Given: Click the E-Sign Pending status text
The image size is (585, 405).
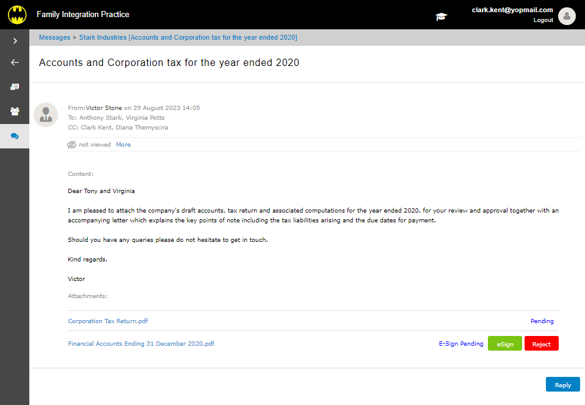Looking at the screenshot, I should click(461, 343).
